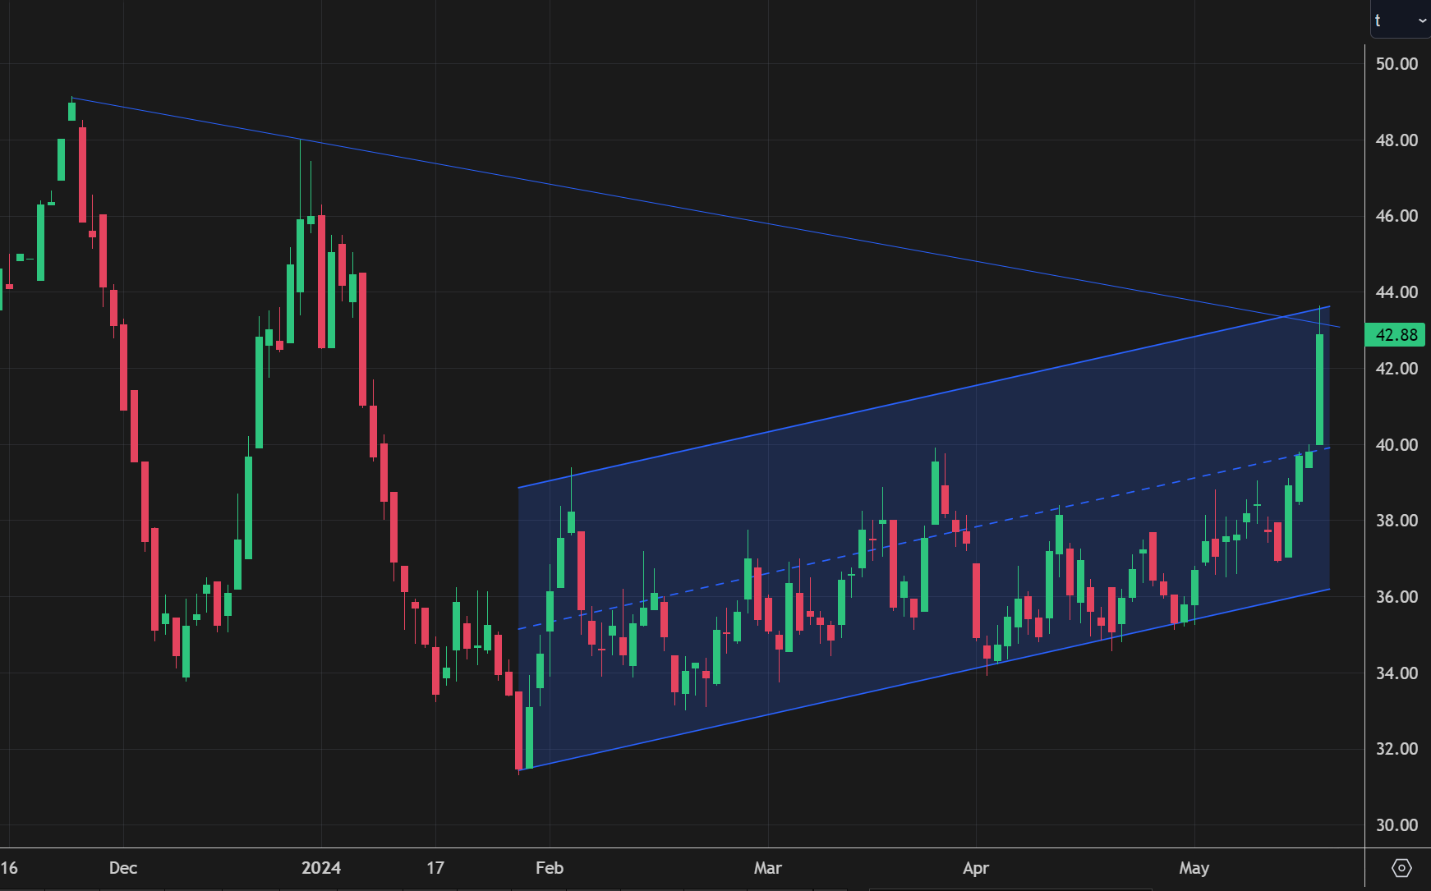Click the 32.00 price axis label
This screenshot has height=891, width=1431.
1396,749
